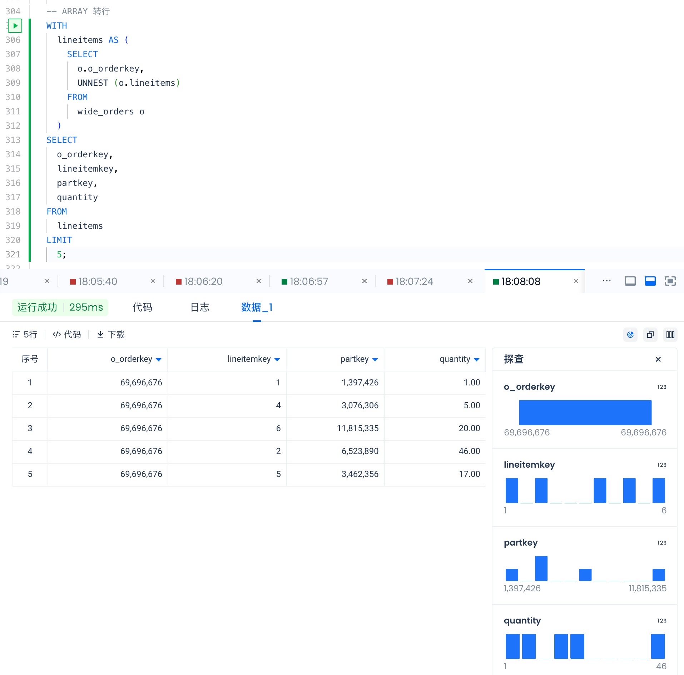Enter fullscreen results view
The image size is (684, 675).
[x=670, y=281]
